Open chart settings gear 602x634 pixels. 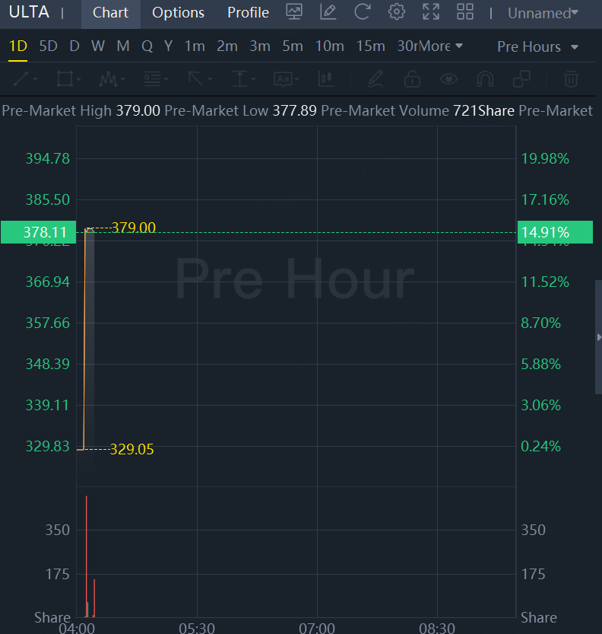click(x=396, y=12)
